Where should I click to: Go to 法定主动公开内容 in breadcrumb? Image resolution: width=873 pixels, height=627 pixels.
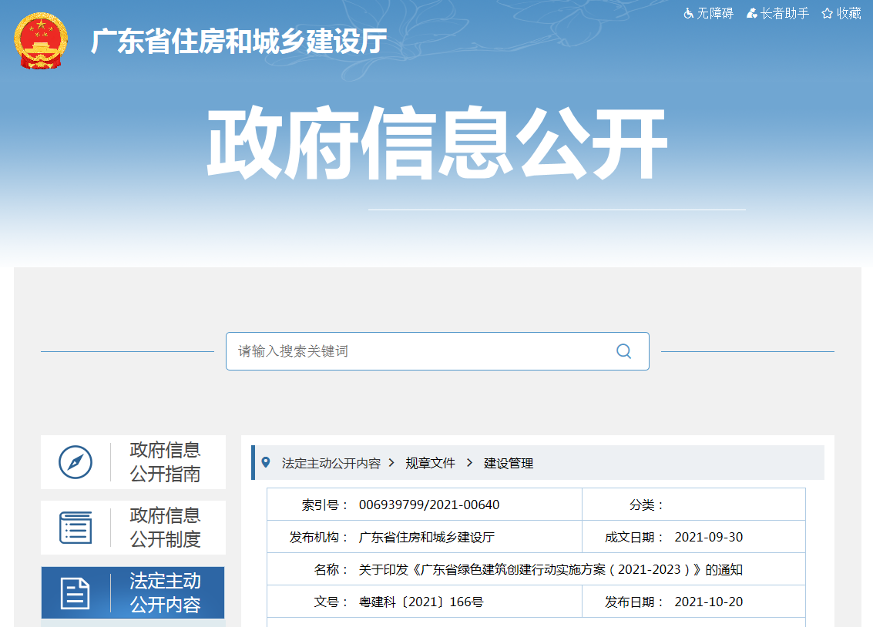pos(331,464)
